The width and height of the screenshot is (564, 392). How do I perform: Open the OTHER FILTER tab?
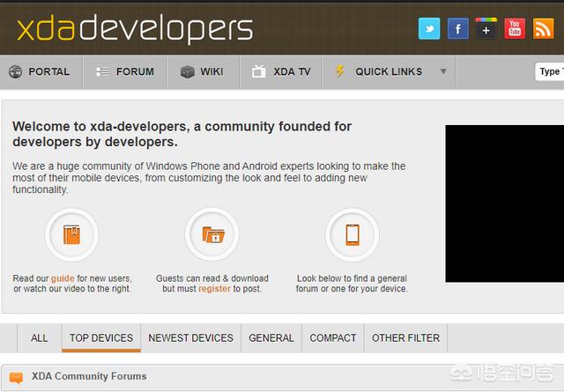click(405, 338)
